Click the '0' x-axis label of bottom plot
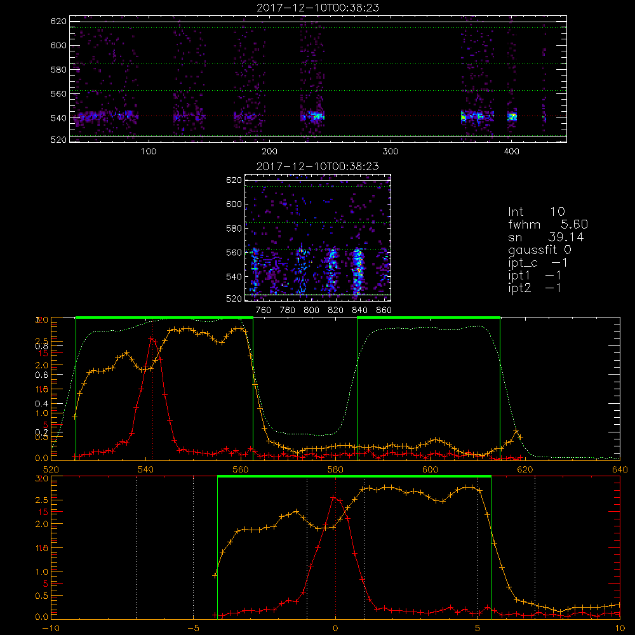Image resolution: width=635 pixels, height=635 pixels. [335, 629]
